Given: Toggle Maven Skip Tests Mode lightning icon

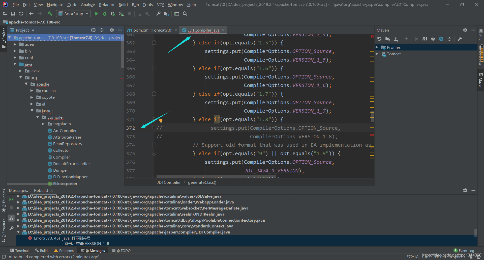Looking at the screenshot, I should click(x=441, y=39).
